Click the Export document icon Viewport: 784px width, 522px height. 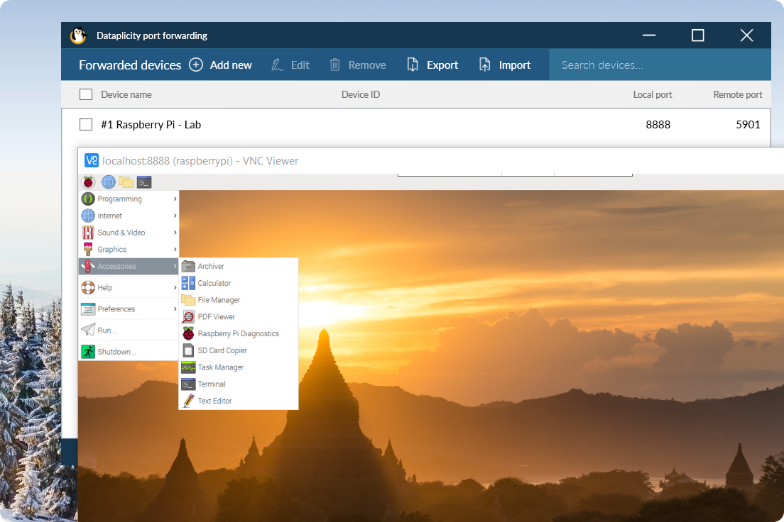pos(413,65)
